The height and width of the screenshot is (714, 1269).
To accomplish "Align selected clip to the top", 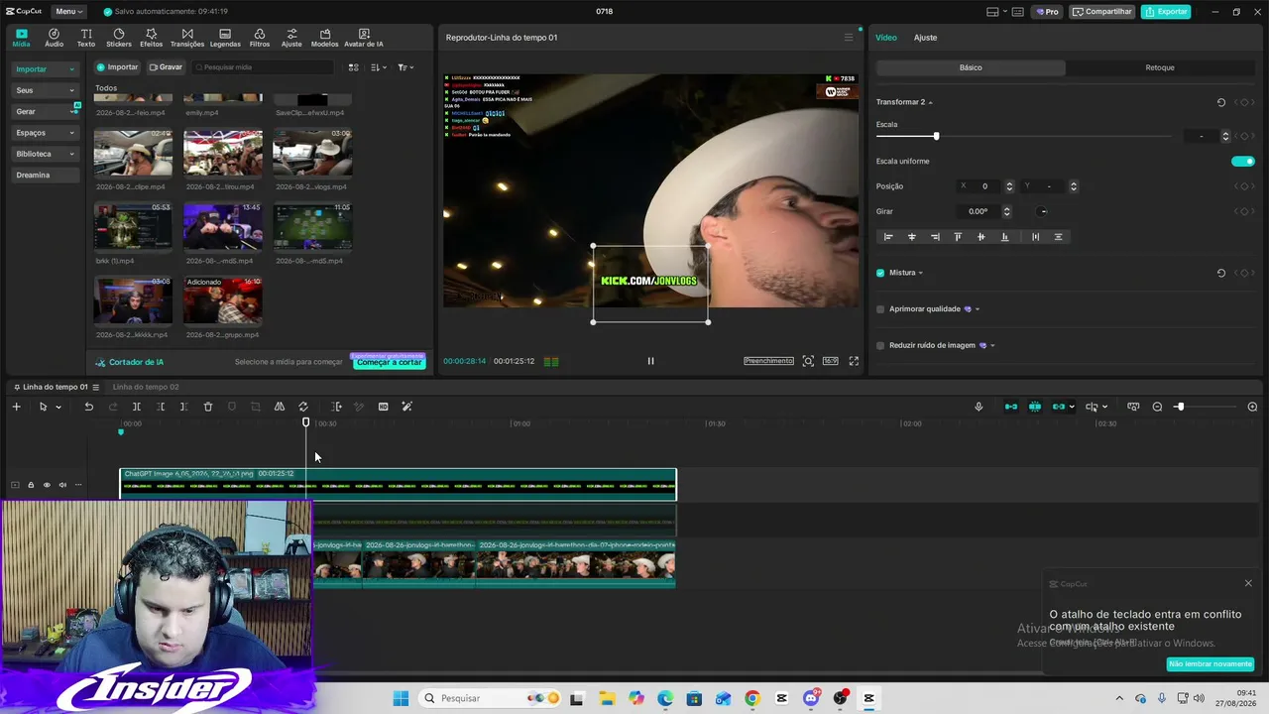I will point(958,237).
